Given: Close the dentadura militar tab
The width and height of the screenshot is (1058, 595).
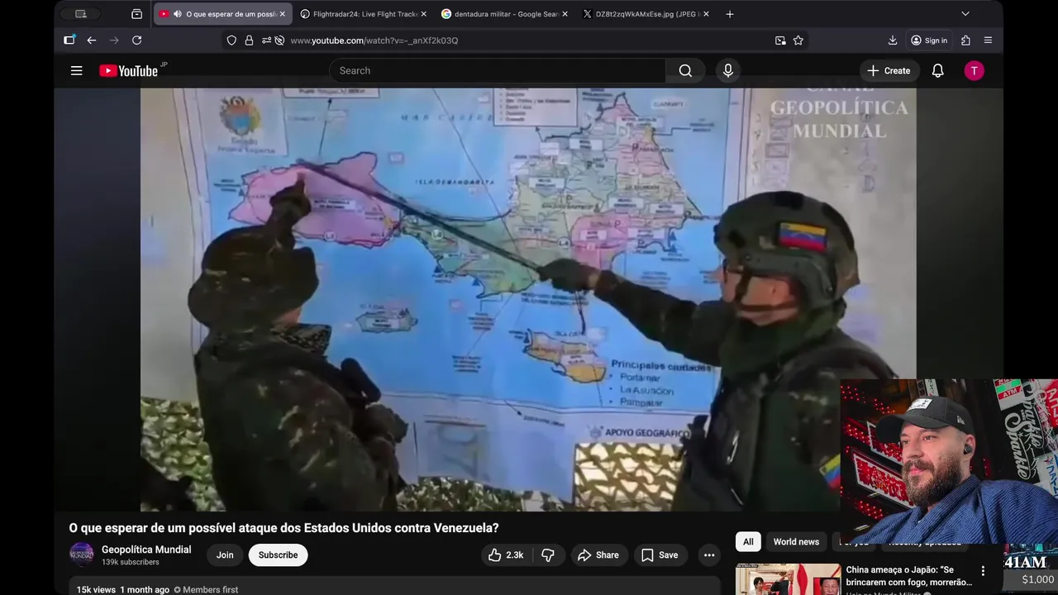Looking at the screenshot, I should pyautogui.click(x=565, y=14).
